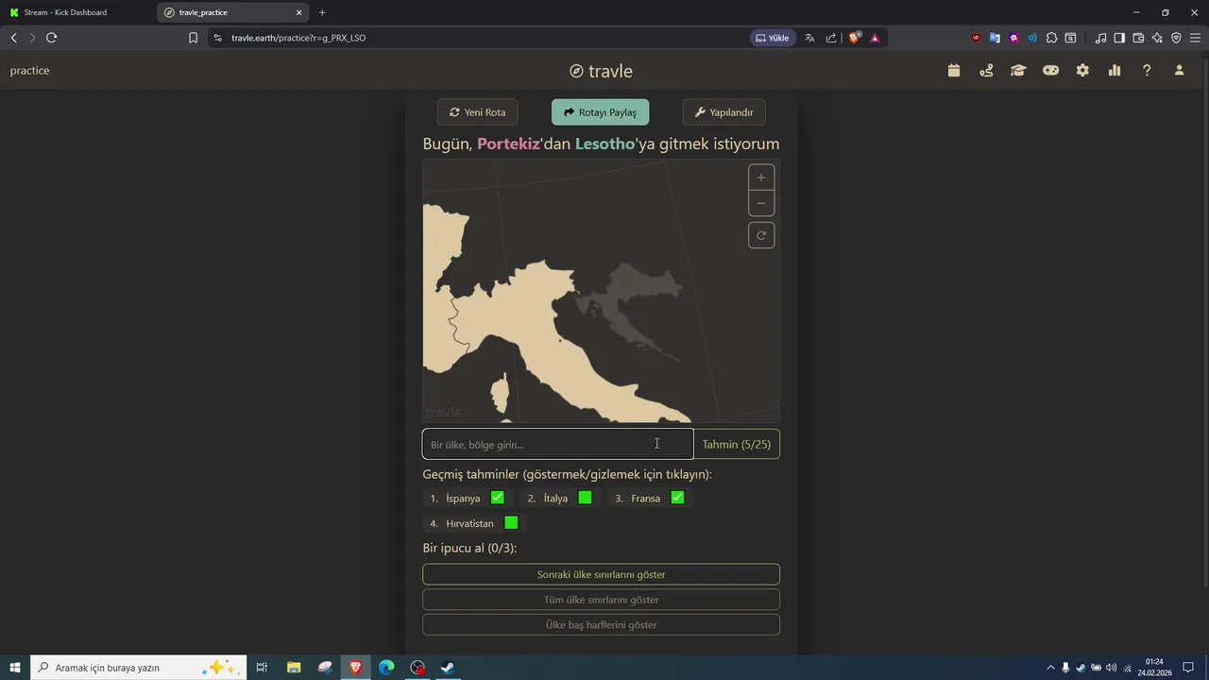Click the gamepad icon in travle header
The width and height of the screenshot is (1209, 680).
1050,71
